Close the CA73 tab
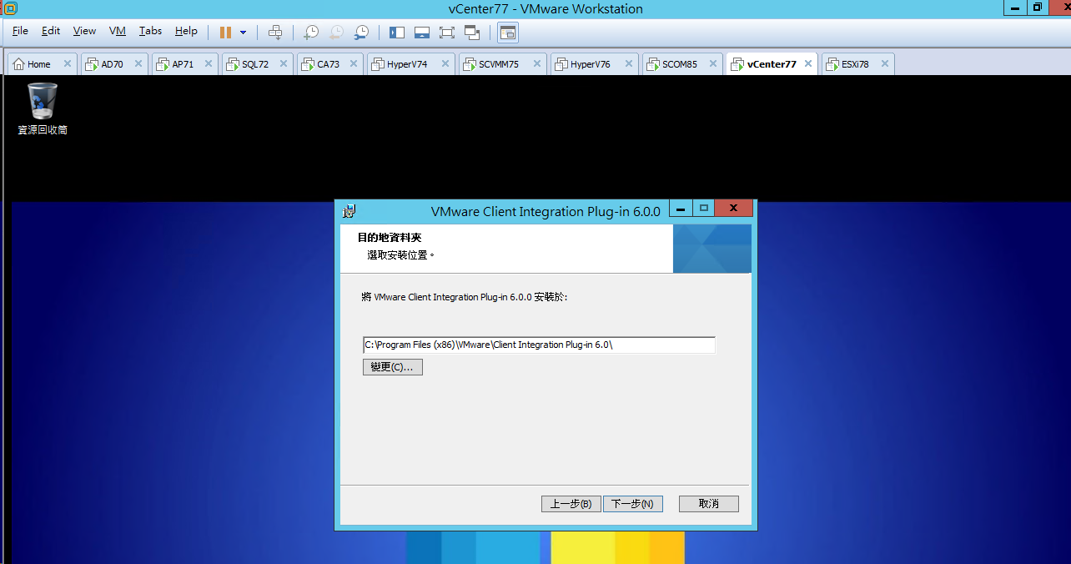 click(354, 64)
